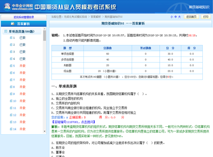Click option A 独立的全国性的机构
This screenshot has height=157, width=213.
(x=67, y=98)
